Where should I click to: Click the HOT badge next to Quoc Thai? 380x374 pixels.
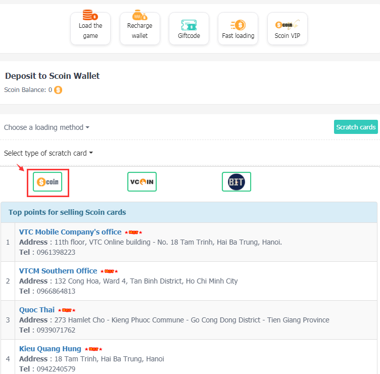(67, 310)
